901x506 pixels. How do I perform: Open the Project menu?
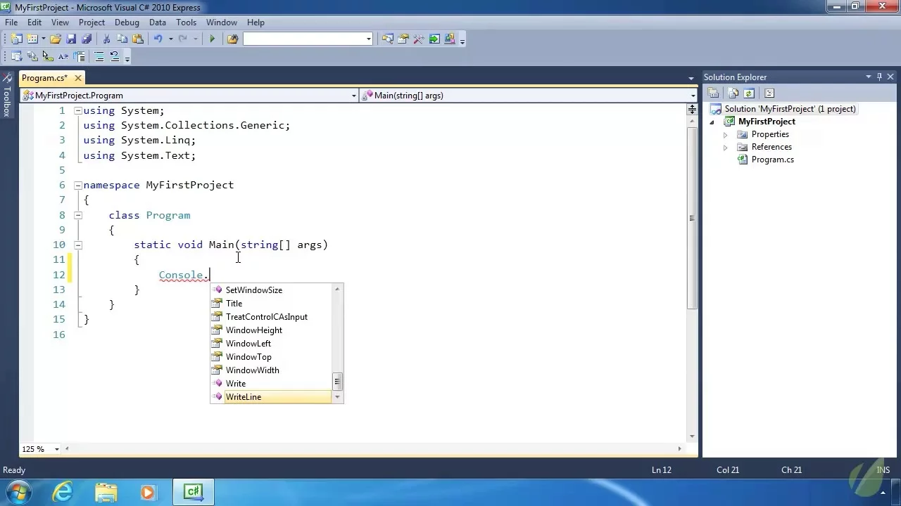pos(92,22)
